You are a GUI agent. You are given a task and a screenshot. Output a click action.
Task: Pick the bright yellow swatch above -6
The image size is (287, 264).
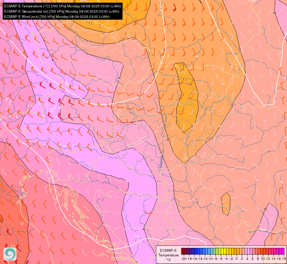tap(222, 251)
